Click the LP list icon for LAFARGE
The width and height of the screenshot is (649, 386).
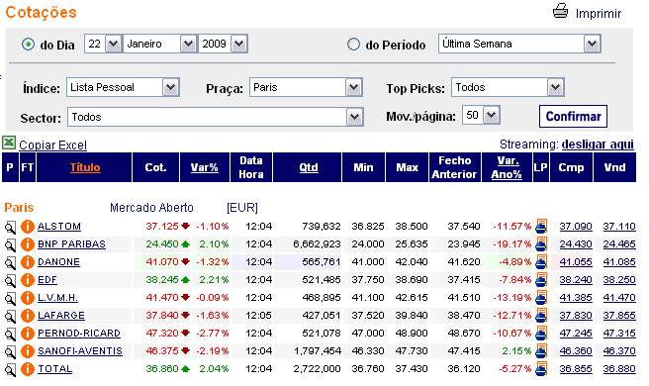[541, 315]
